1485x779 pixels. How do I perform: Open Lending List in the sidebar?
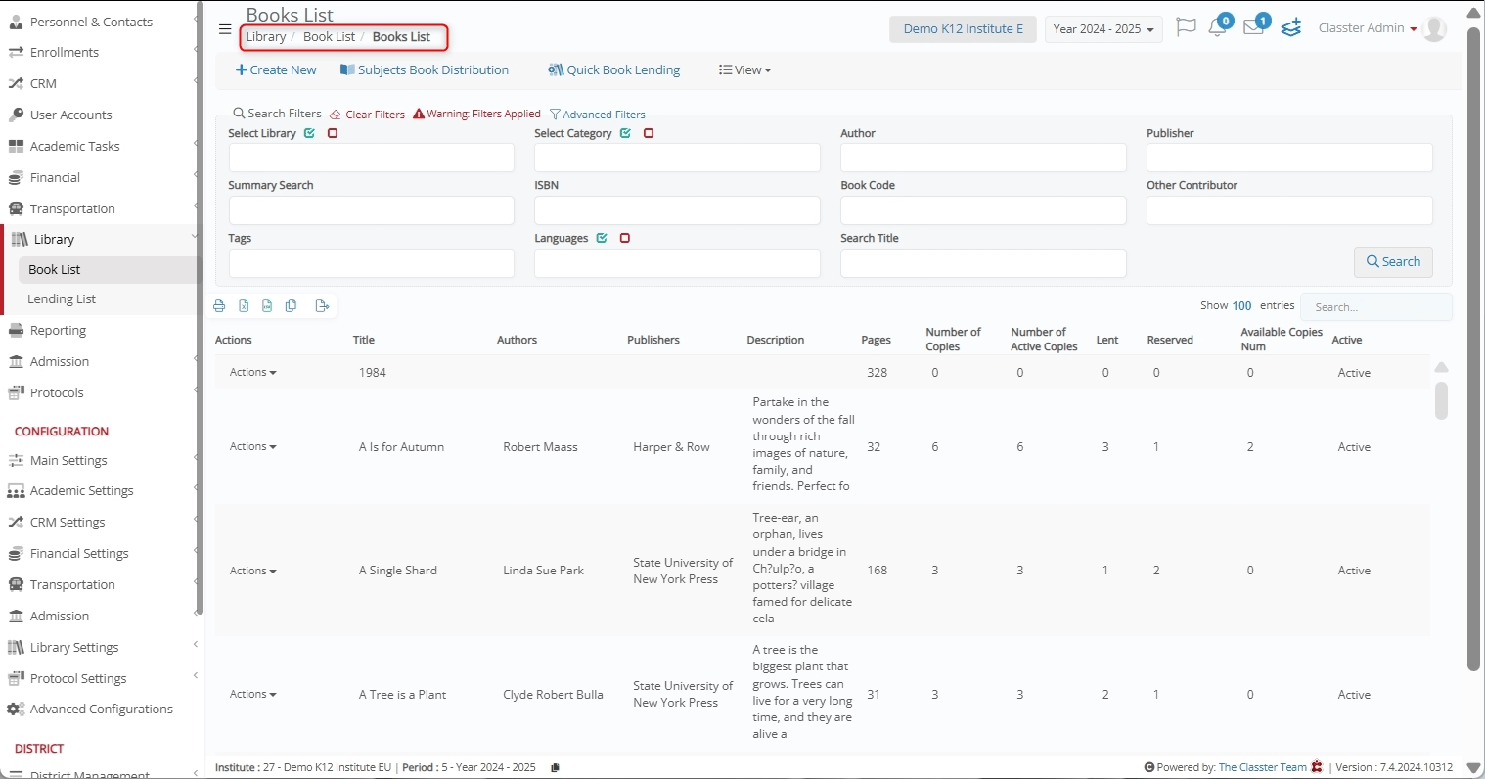click(x=62, y=299)
